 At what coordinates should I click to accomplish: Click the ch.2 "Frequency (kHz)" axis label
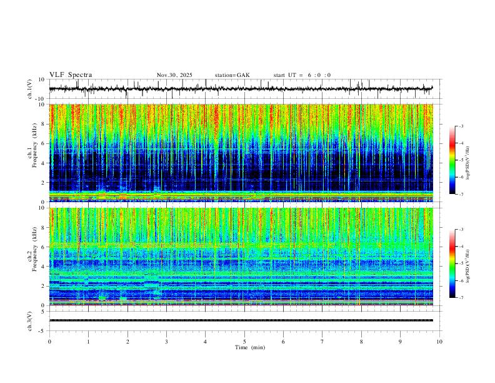click(x=34, y=249)
